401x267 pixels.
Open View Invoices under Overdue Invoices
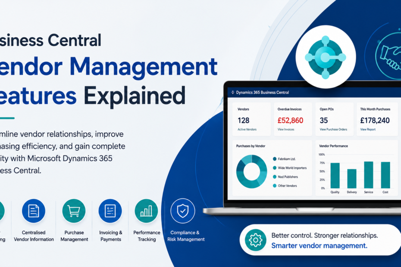[286, 130]
